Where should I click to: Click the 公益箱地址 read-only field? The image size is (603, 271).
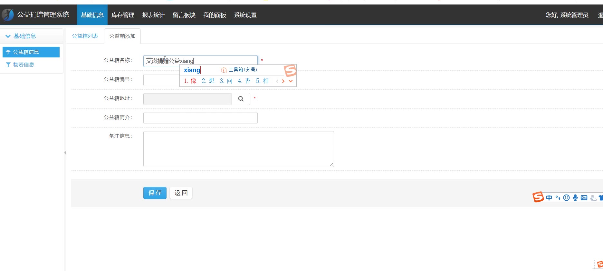(187, 99)
